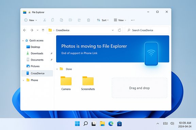The height and width of the screenshot is (130, 196).
Task: Open File Explorer from the taskbar
Action: 102,124
